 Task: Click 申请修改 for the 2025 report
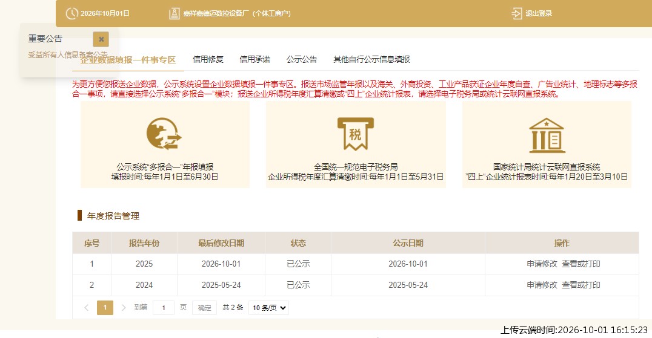click(542, 264)
